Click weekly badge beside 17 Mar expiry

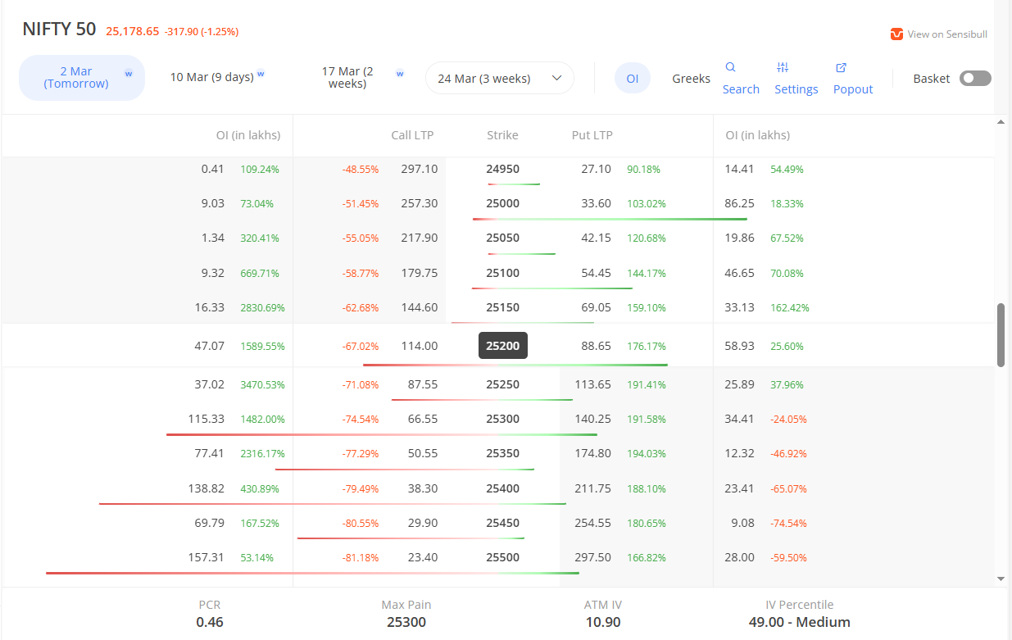(400, 74)
